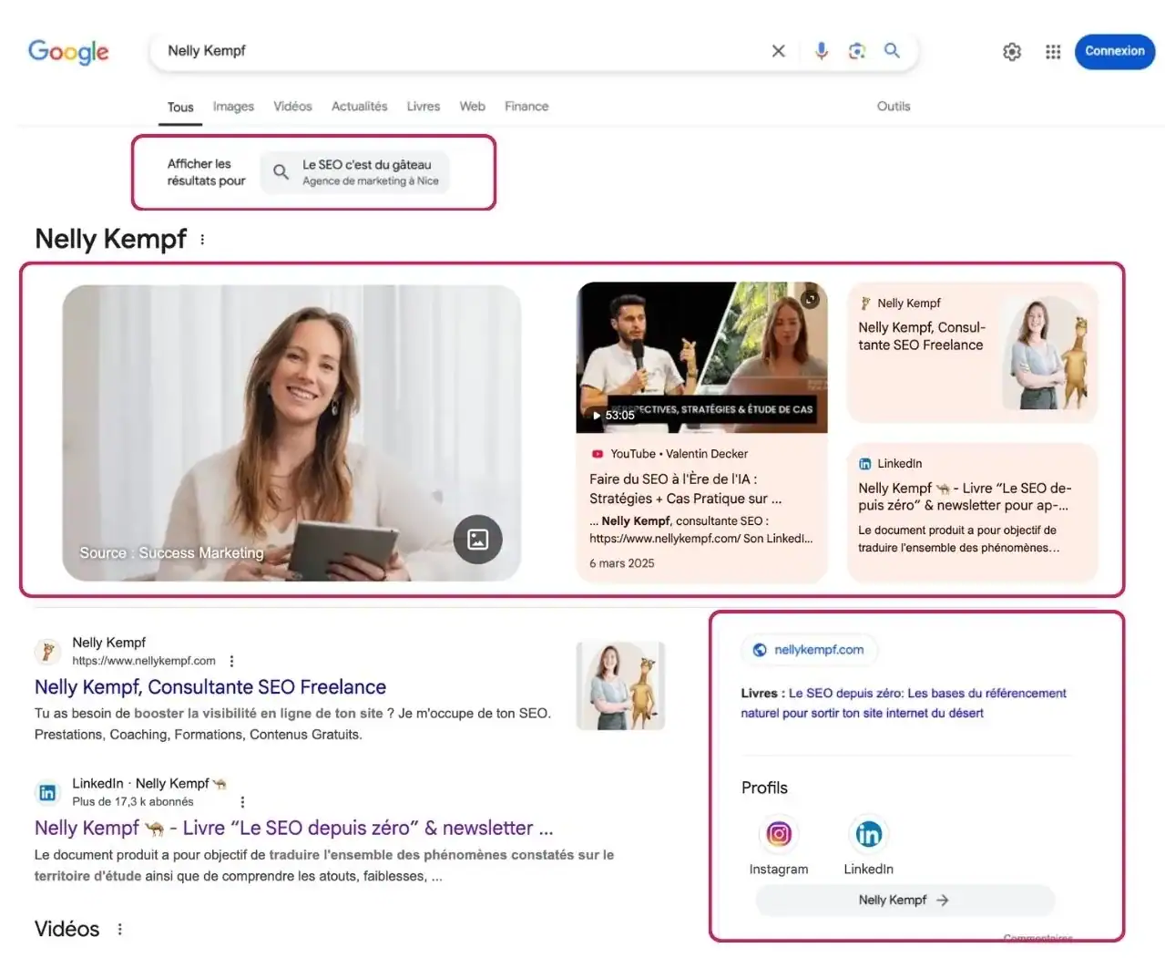Viewport: 1165px width, 958px height.
Task: Click the Connexion button
Action: tap(1115, 51)
